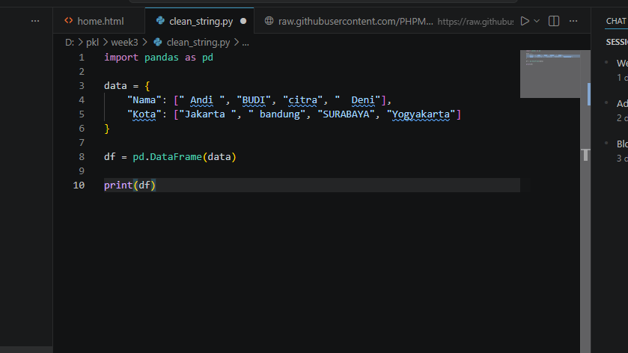This screenshot has height=353, width=628.
Task: Click line number 1 in gutter
Action: click(82, 58)
